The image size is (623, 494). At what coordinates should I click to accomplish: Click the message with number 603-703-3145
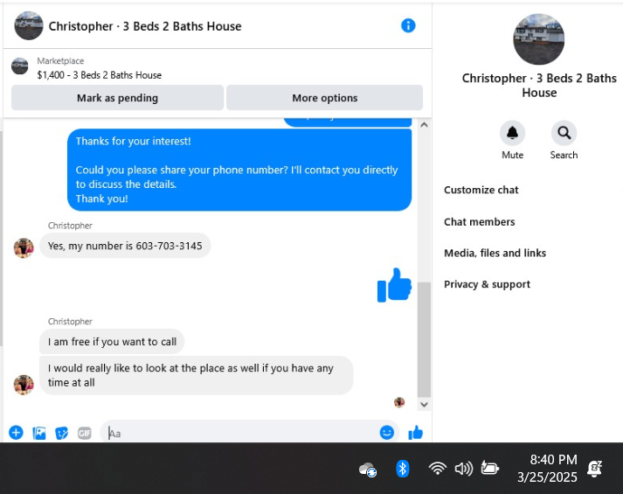pyautogui.click(x=125, y=246)
